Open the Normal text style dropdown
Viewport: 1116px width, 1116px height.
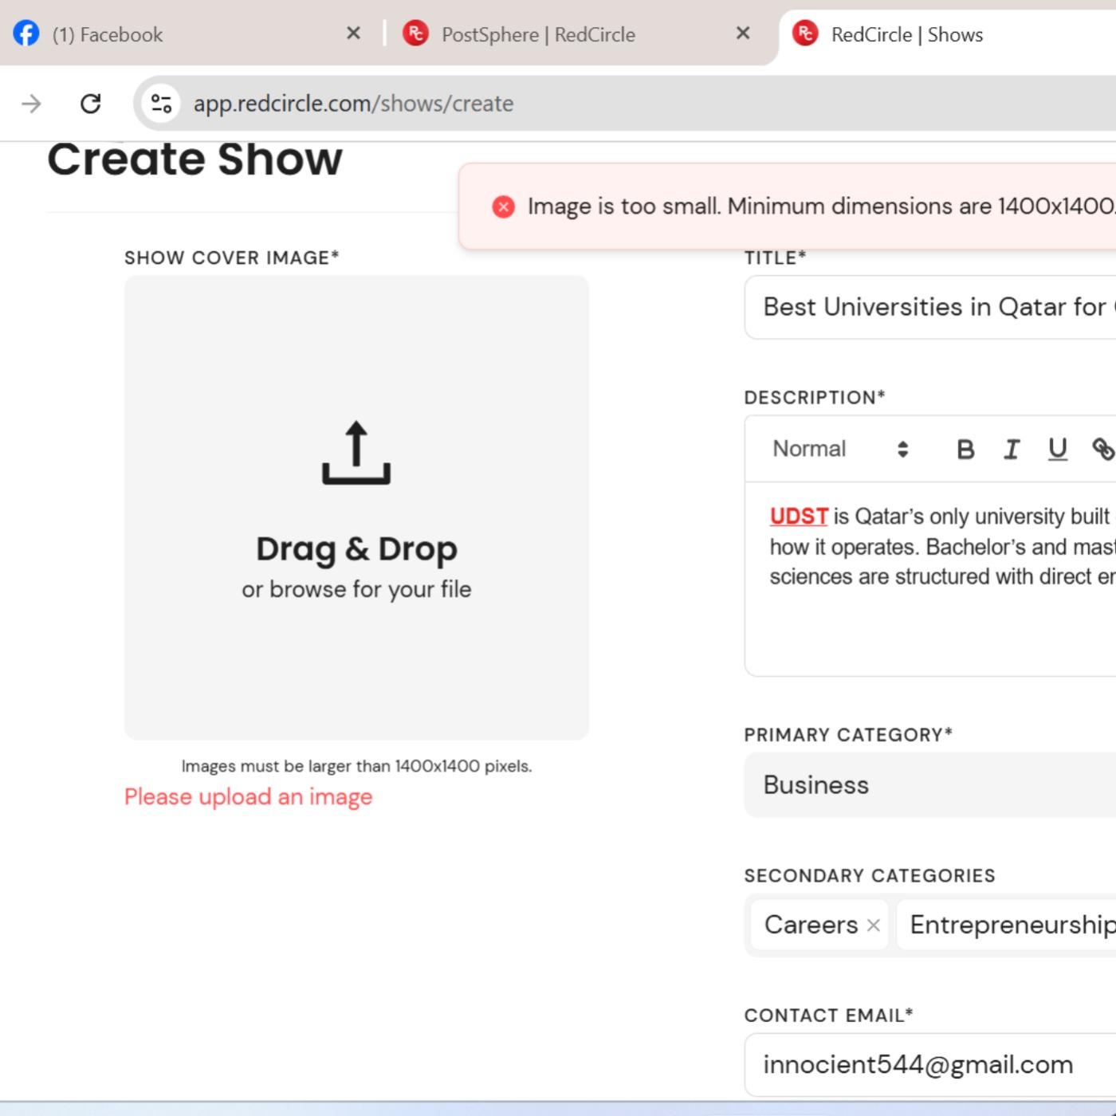pyautogui.click(x=840, y=449)
